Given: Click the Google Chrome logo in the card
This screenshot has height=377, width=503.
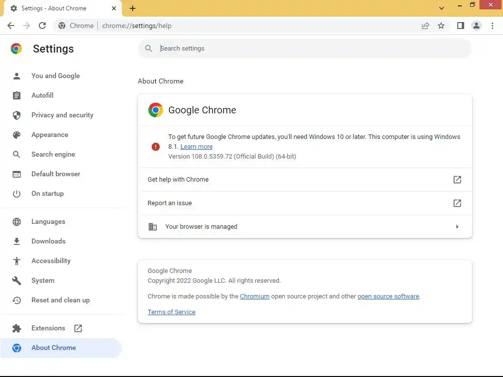Looking at the screenshot, I should coord(156,110).
